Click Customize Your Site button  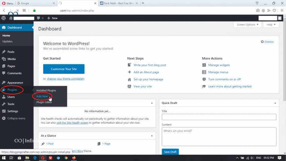tap(64, 69)
